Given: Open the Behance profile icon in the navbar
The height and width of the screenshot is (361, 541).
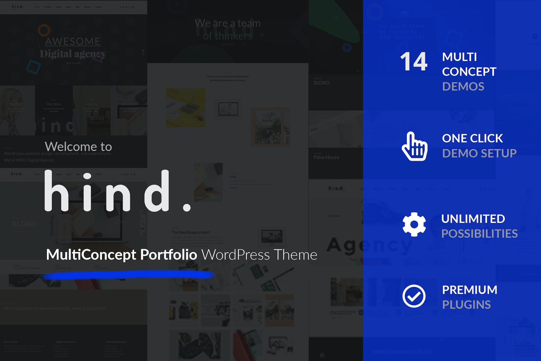Looking at the screenshot, I should (x=126, y=7).
